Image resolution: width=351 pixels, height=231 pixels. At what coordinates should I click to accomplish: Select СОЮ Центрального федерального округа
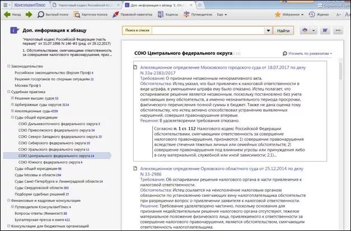[56, 156]
